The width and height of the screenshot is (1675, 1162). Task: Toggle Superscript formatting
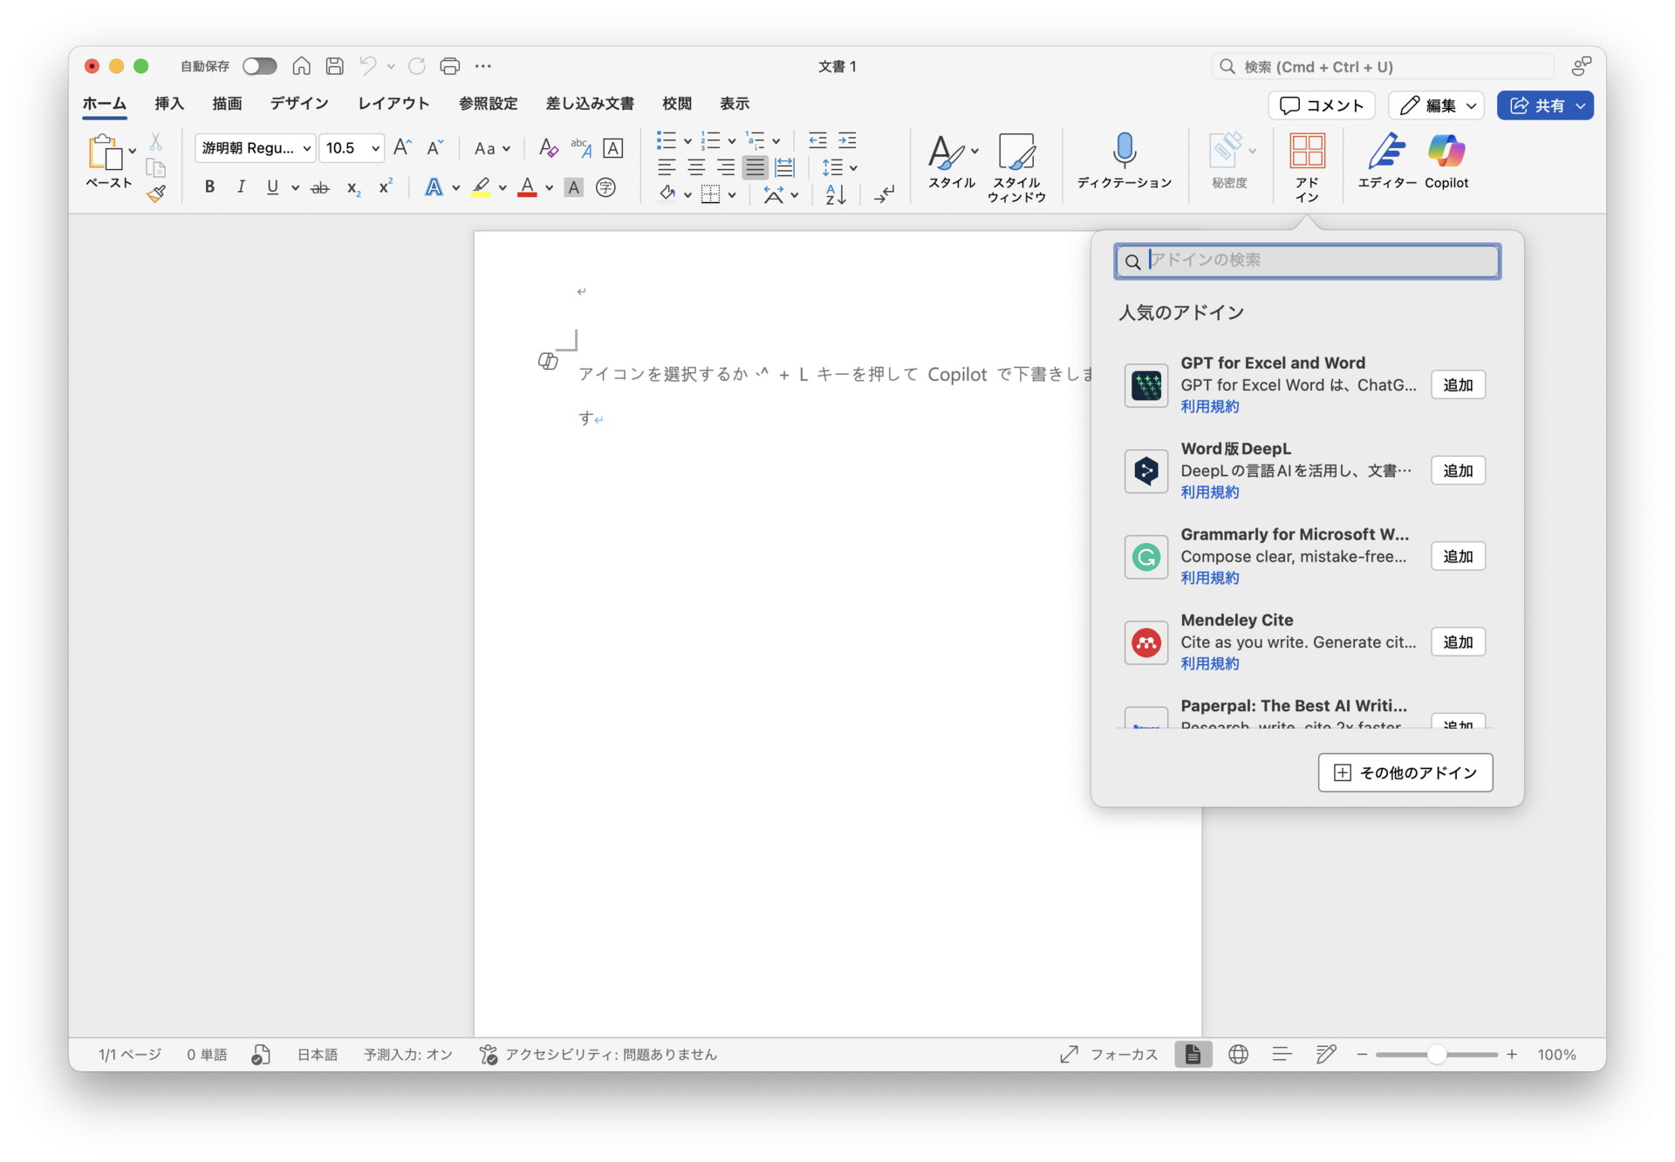tap(385, 187)
